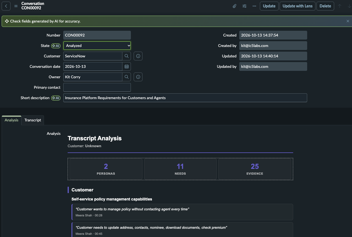Image resolution: width=352 pixels, height=237 pixels.
Task: Click the Created timestamp field
Action: (x=273, y=35)
